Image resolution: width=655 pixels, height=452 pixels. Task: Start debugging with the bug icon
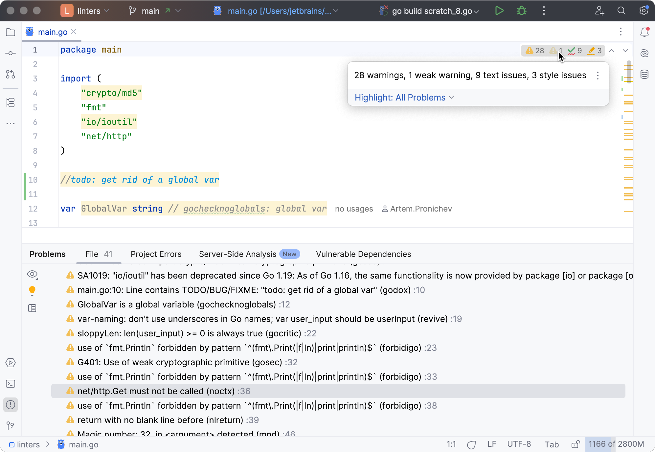(521, 11)
